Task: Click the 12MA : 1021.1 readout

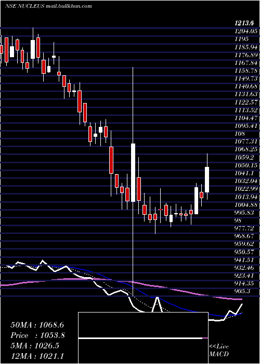Action: [37, 356]
